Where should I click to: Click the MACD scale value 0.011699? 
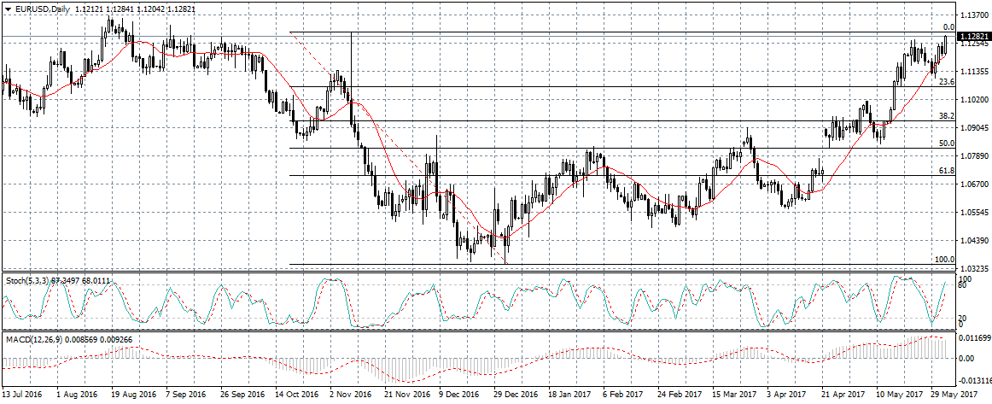[x=974, y=339]
